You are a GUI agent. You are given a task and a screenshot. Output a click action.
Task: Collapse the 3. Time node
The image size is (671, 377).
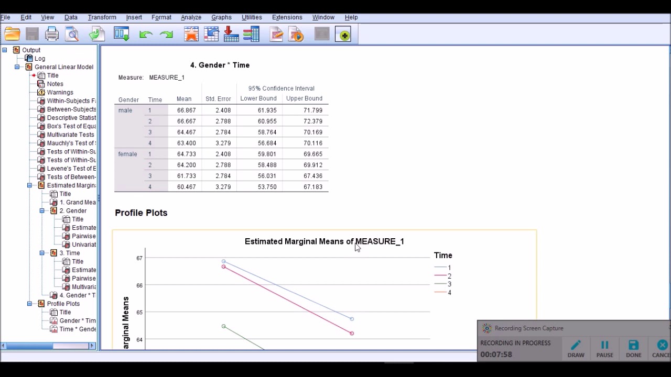pyautogui.click(x=42, y=253)
